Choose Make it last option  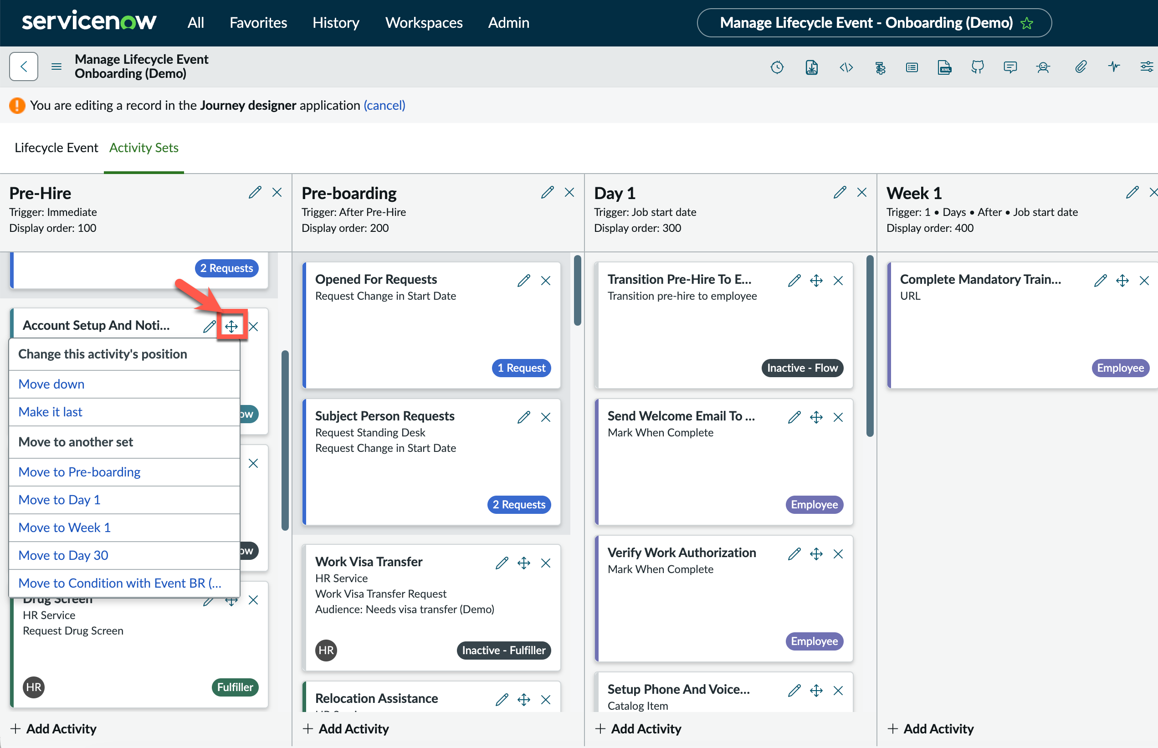pos(124,412)
